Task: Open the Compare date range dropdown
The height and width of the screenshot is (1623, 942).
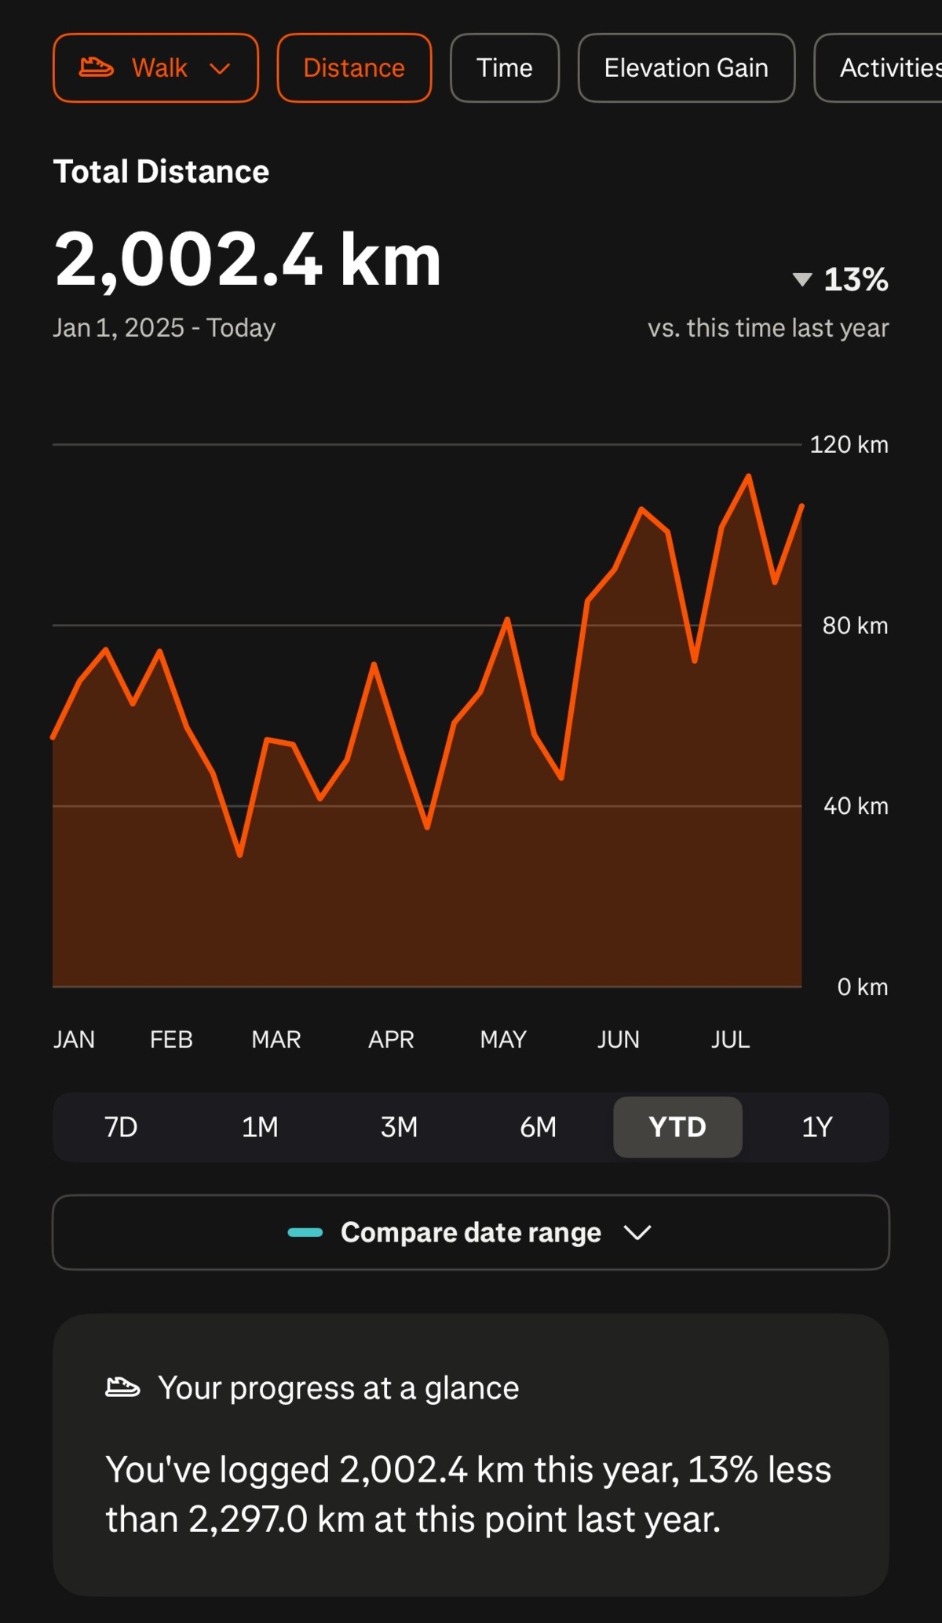Action: pos(471,1232)
